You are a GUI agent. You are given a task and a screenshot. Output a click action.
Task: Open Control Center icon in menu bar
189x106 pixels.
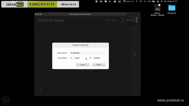click(158, 1)
